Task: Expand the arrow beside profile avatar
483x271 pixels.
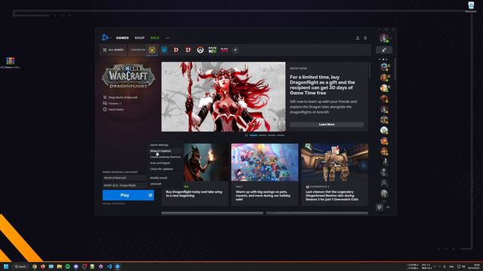Action: tap(391, 38)
